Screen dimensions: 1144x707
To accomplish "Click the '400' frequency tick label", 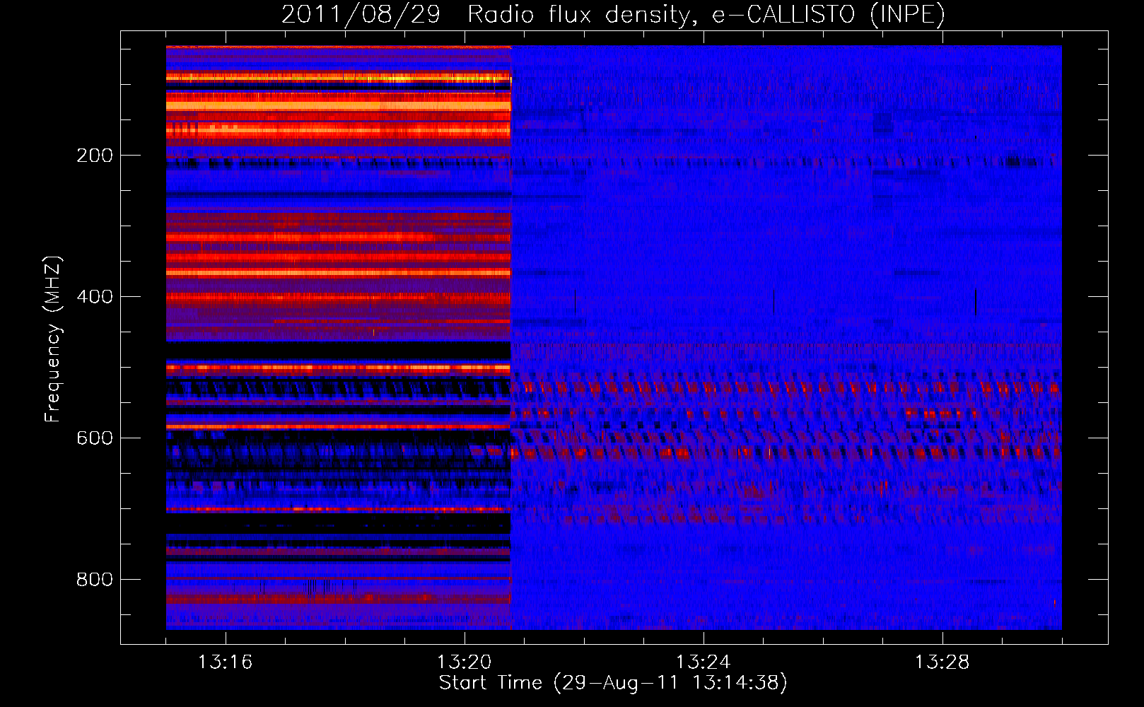I will coord(95,297).
